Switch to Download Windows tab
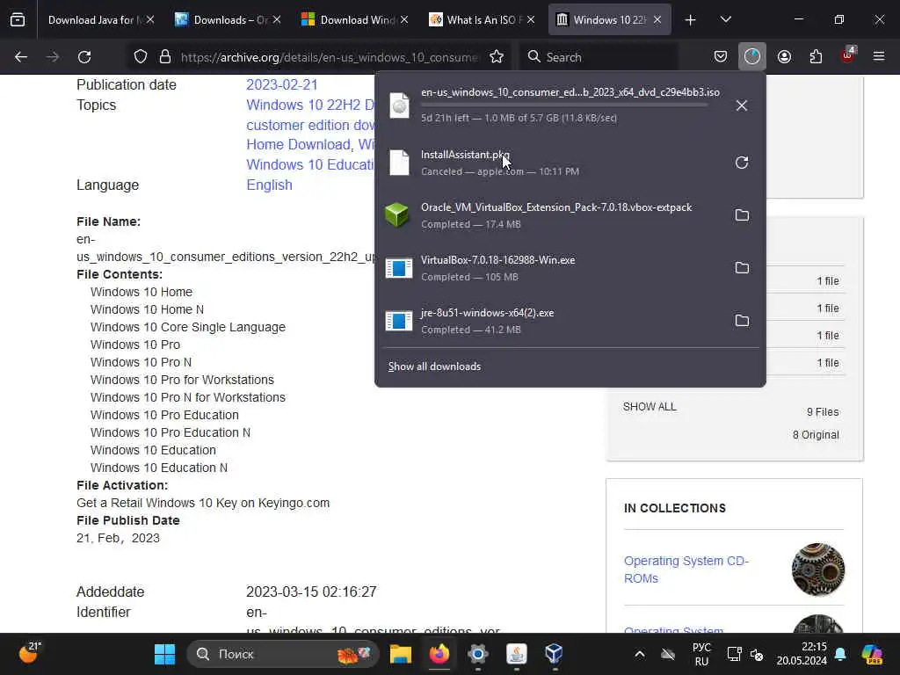Viewport: 900px width, 675px height. tap(356, 20)
